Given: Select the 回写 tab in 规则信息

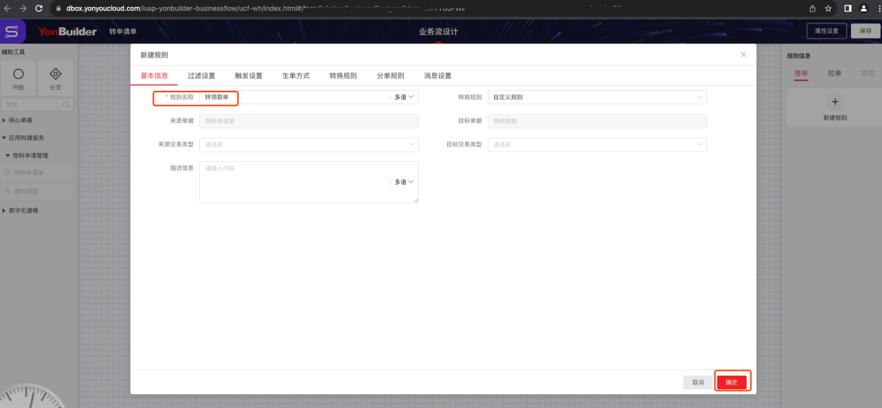Looking at the screenshot, I should [868, 74].
